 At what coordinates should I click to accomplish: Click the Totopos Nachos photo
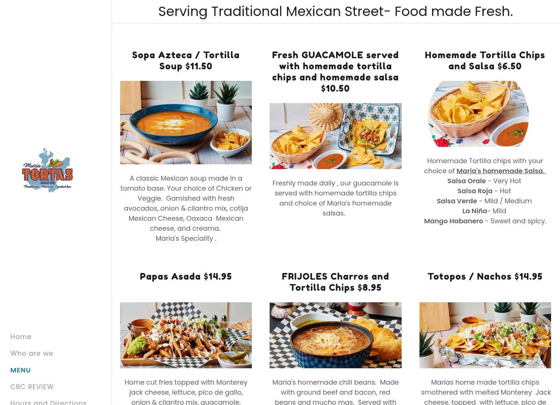pos(485,335)
